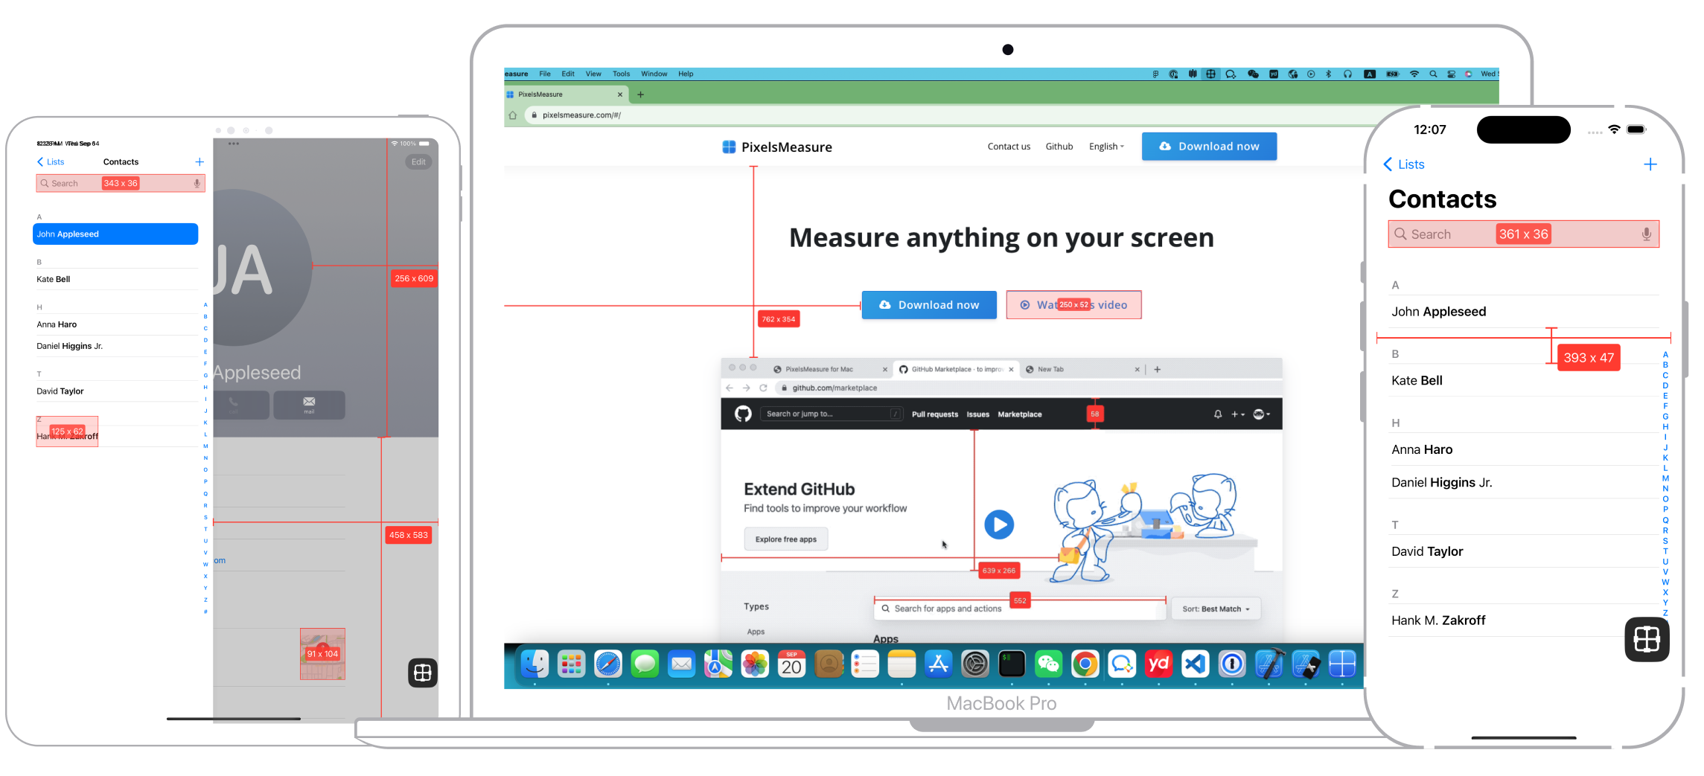
Task: Tap Daniel Higgins Jr. on iPhone
Action: (x=1524, y=482)
